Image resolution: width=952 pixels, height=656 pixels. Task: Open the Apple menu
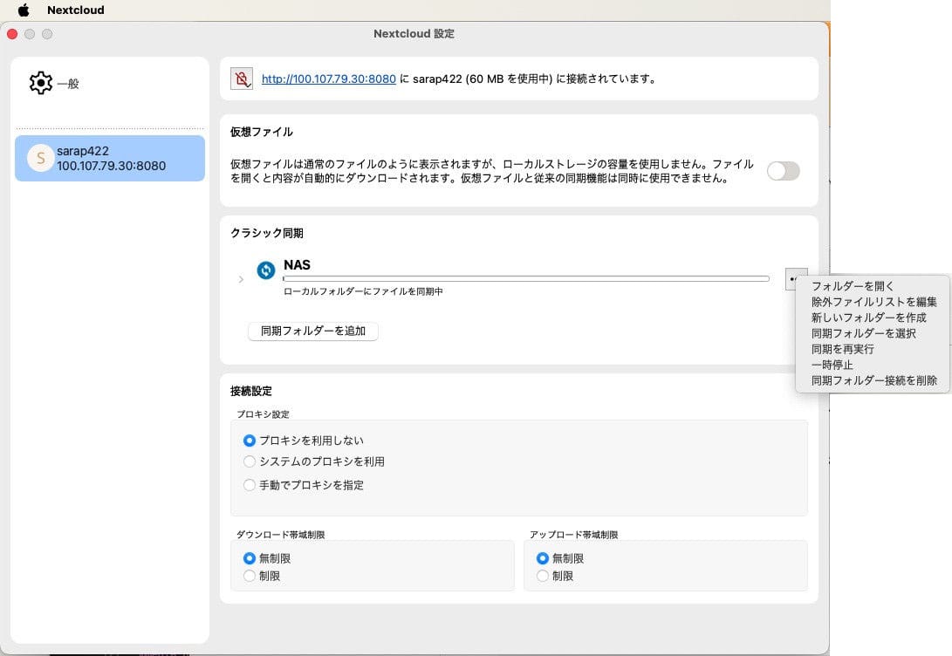(24, 10)
